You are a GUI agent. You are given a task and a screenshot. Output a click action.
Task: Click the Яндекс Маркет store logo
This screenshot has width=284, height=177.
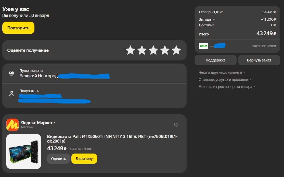pos(12,125)
